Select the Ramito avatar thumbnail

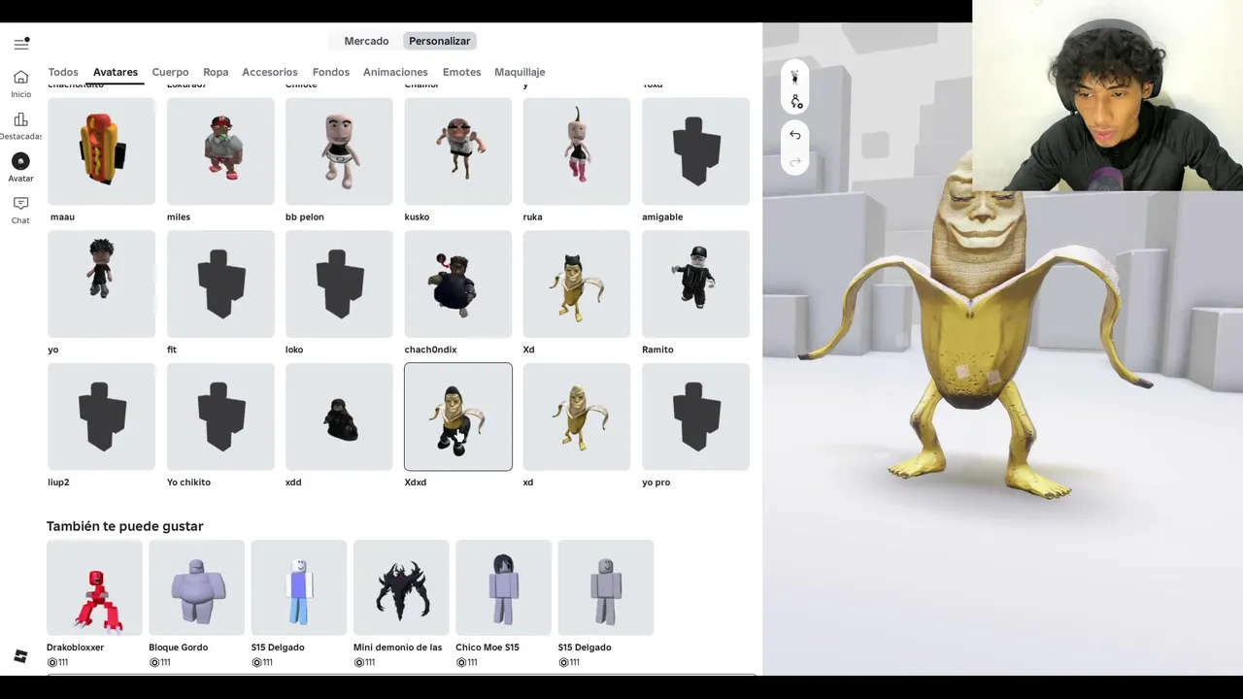point(695,284)
